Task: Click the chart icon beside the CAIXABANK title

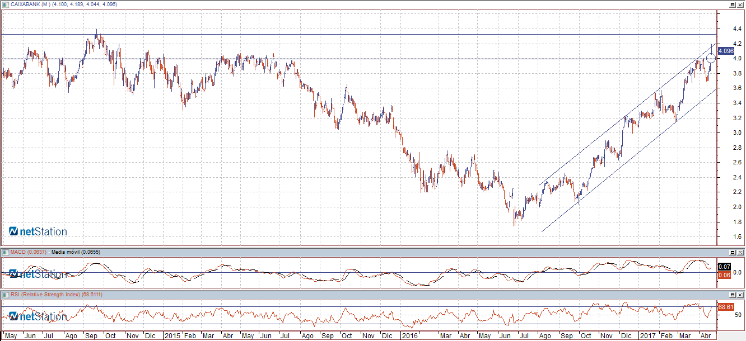Action: point(5,4)
